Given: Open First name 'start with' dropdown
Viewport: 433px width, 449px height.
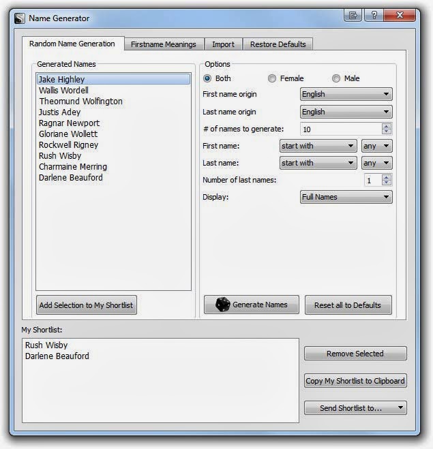Looking at the screenshot, I should 318,146.
